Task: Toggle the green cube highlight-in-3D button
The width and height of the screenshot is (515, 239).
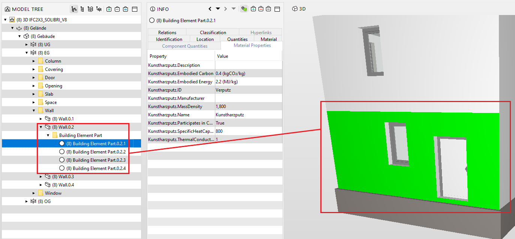Action: pyautogui.click(x=244, y=9)
